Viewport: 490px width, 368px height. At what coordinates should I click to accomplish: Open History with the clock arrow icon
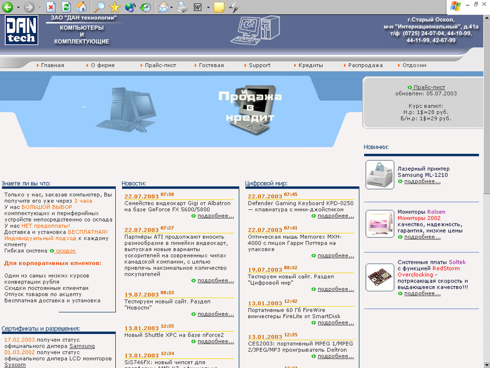[x=145, y=7]
